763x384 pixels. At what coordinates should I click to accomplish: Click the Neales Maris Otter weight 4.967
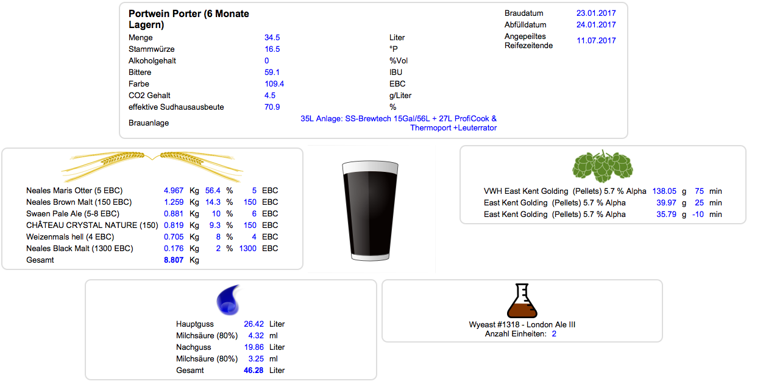point(173,191)
